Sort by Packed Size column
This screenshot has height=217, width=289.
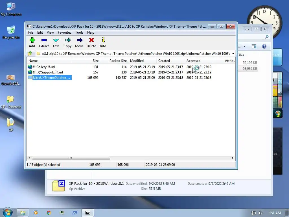coord(114,61)
